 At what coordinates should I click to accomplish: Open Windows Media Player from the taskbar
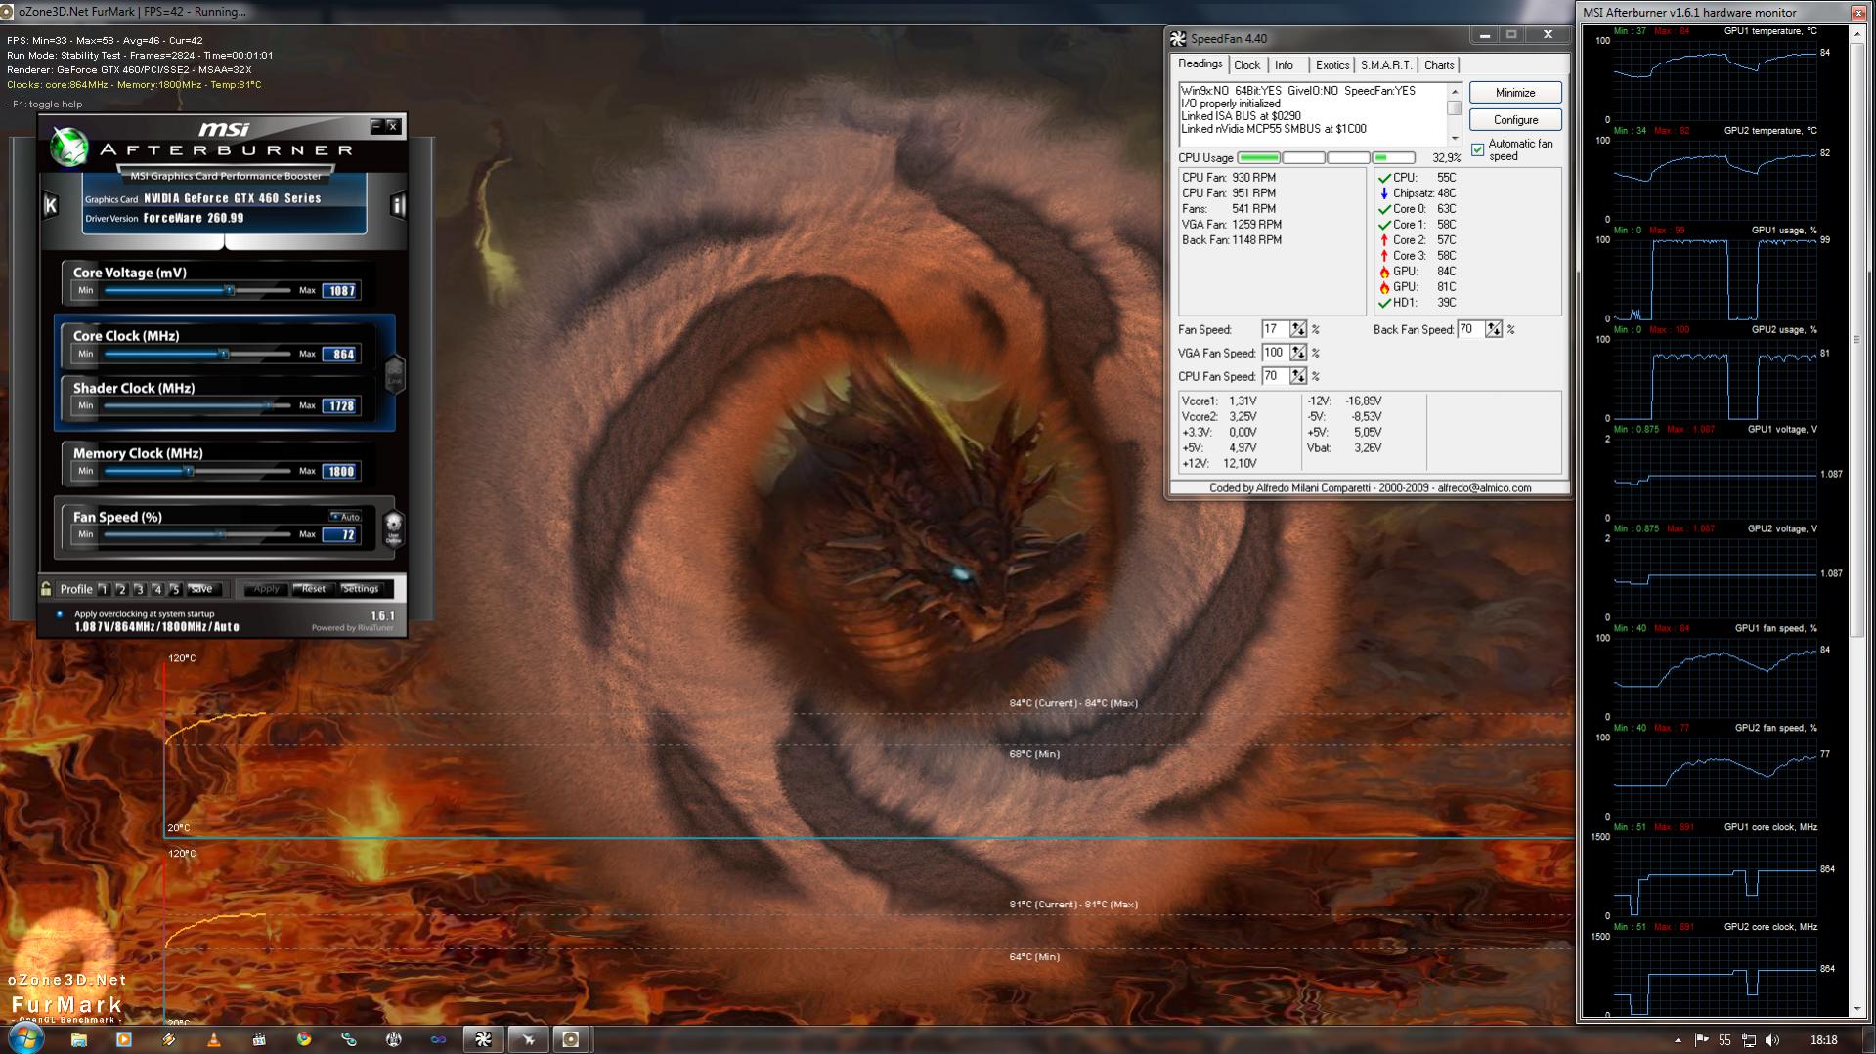pos(123,1039)
